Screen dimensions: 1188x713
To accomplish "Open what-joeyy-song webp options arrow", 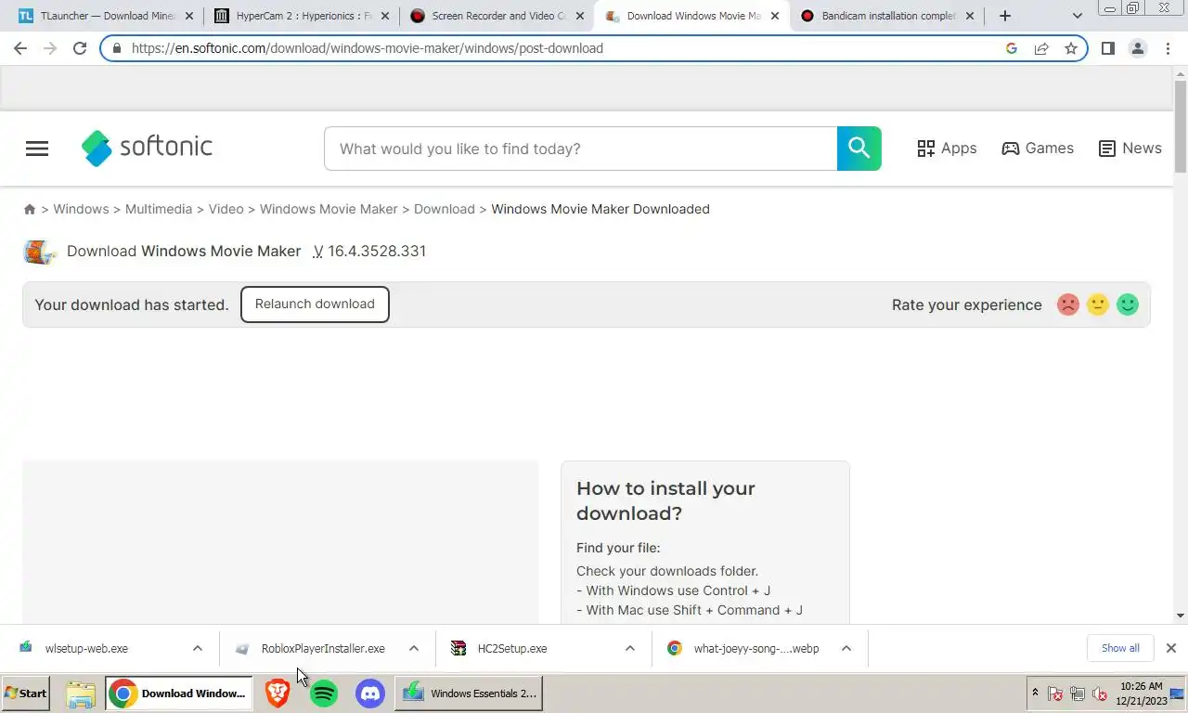I will point(846,648).
